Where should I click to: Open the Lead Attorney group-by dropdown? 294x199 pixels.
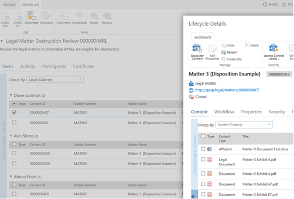[x=55, y=80]
